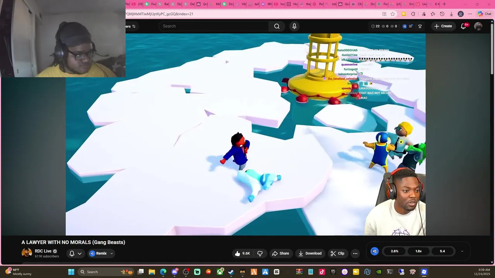This screenshot has width=495, height=278.
Task: Clip the video with scissors button
Action: pyautogui.click(x=338, y=253)
